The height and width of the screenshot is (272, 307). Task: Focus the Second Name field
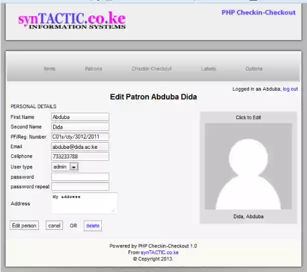(80, 127)
